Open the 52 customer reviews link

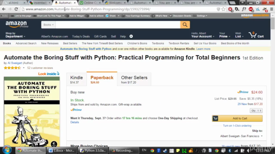[40, 68]
